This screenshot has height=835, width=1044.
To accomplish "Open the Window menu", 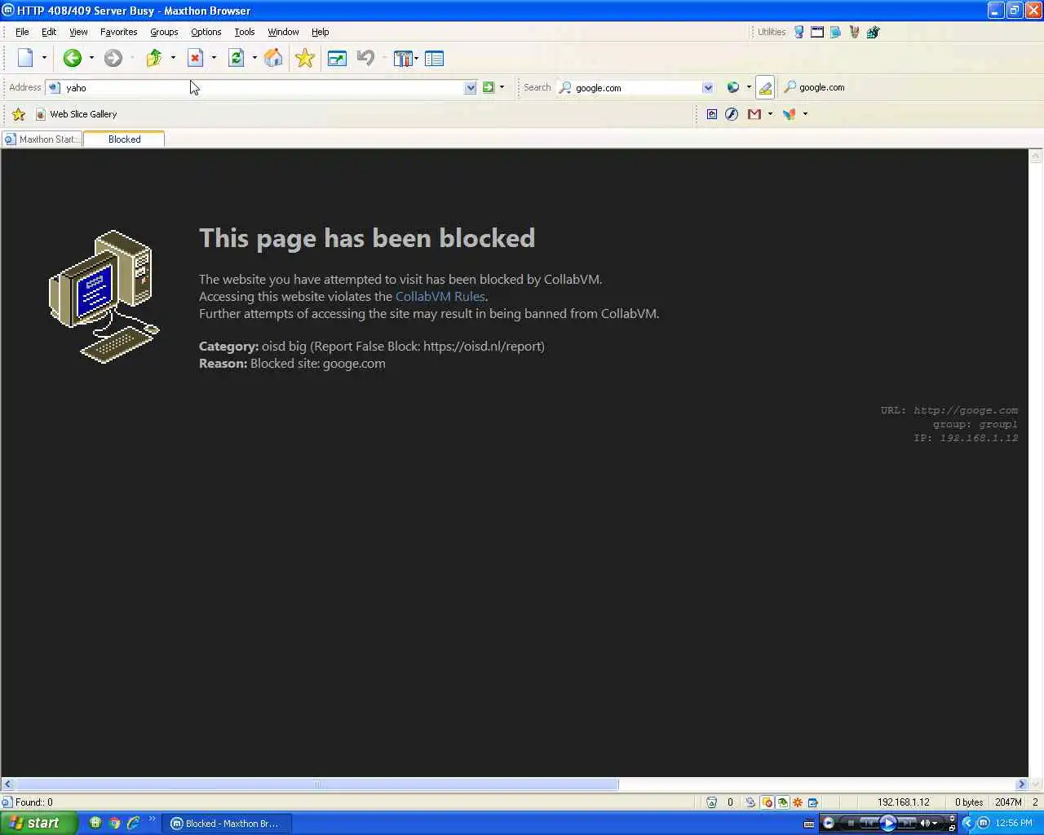I will pos(283,32).
